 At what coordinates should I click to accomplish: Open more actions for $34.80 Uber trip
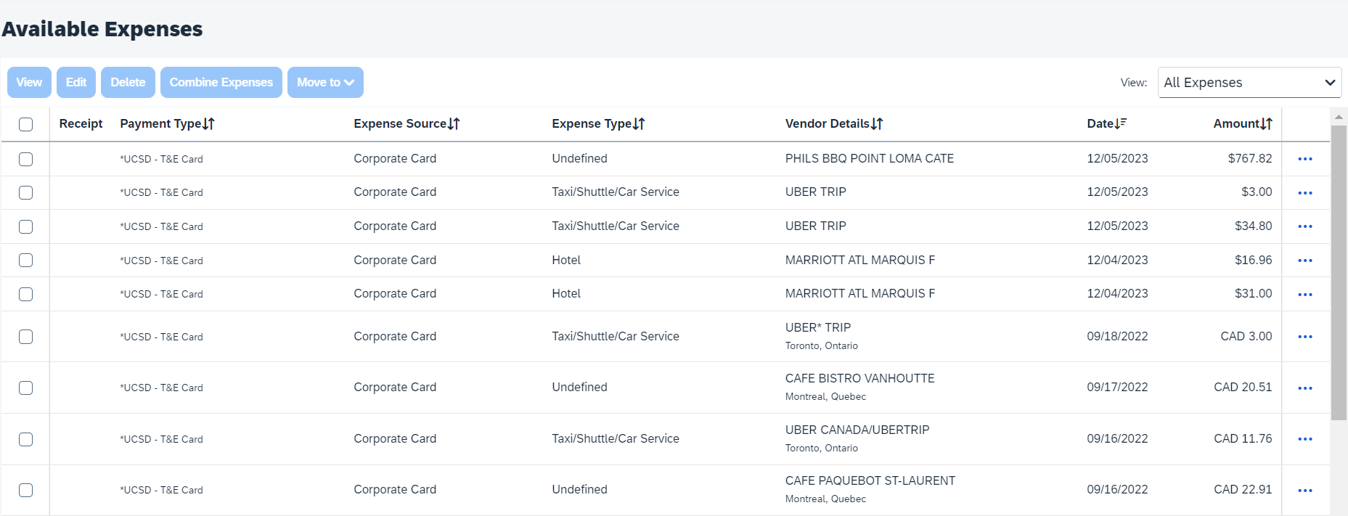pos(1304,226)
